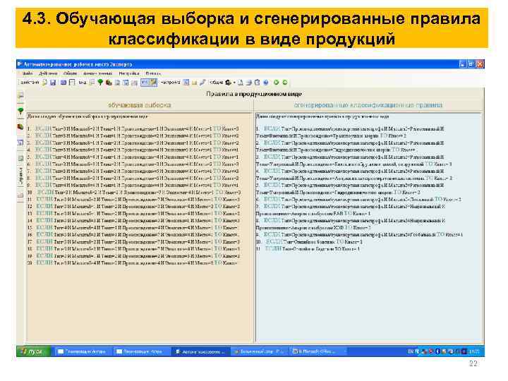508x381 pixels.
Task: Open the Действия menu
Action: (x=48, y=73)
